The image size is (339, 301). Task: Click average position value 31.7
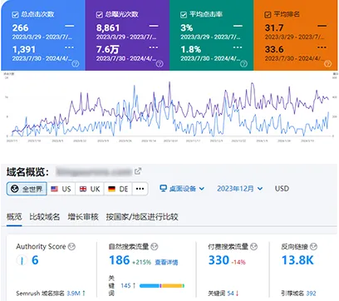point(274,28)
